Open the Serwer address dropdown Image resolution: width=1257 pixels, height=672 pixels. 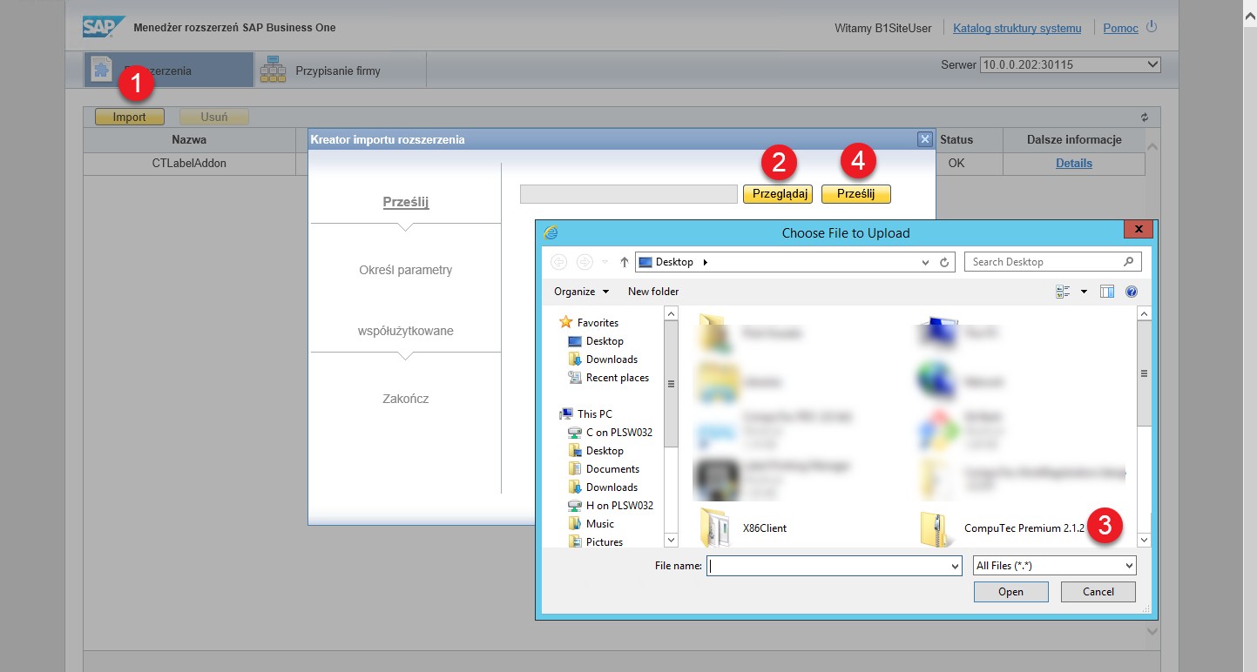click(1152, 64)
